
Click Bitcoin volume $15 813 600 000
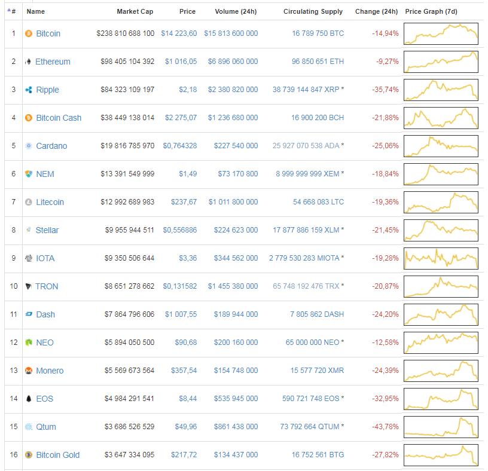pyautogui.click(x=231, y=33)
